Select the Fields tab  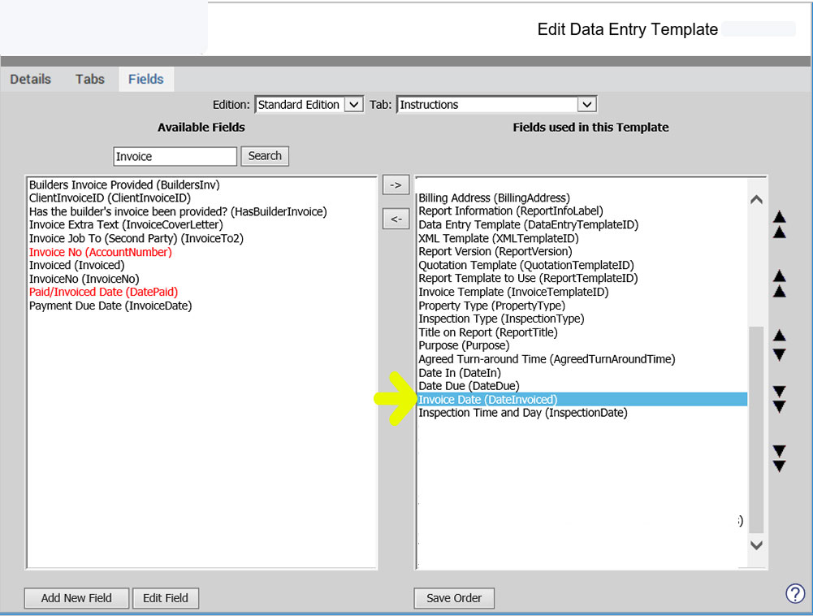coord(145,79)
